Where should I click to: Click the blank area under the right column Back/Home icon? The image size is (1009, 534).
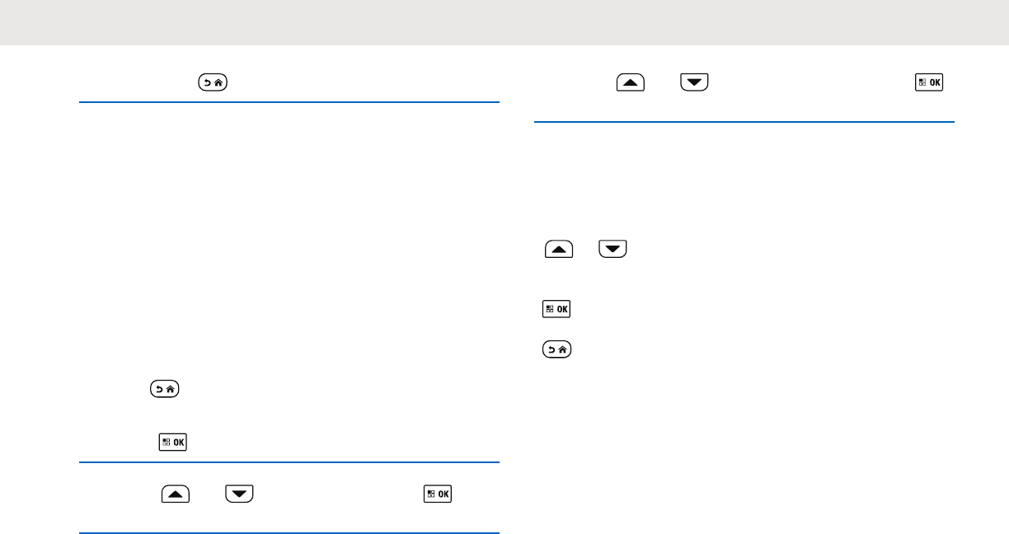click(744, 445)
